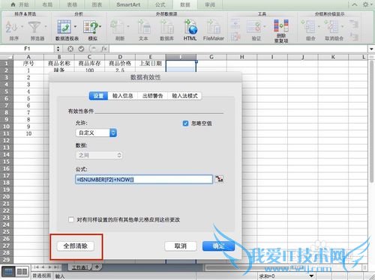Click cell containing 商品库存
Viewport: 375px width, 280px height.
click(x=89, y=64)
